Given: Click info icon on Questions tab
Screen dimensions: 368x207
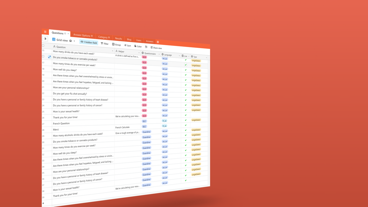Looking at the screenshot, I should click(65, 33).
